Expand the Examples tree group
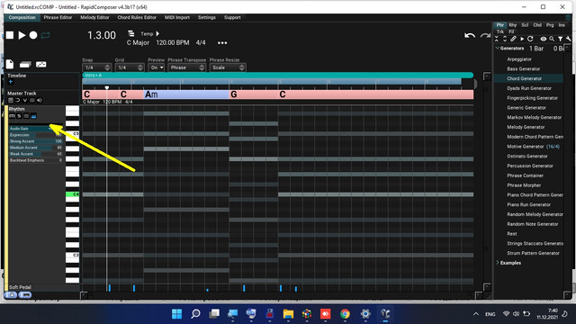 [x=498, y=263]
